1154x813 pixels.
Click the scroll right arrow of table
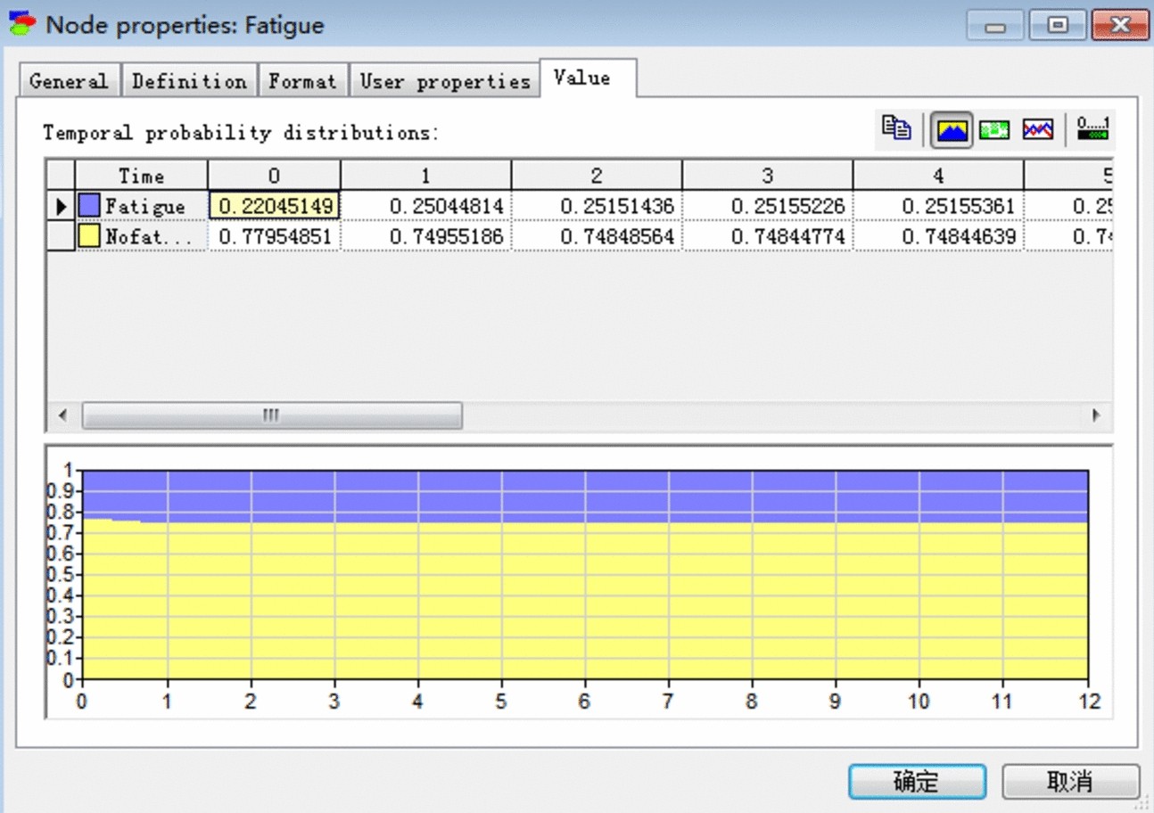[1096, 415]
